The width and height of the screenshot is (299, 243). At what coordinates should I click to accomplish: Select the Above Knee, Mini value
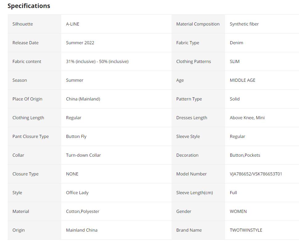[x=247, y=118]
